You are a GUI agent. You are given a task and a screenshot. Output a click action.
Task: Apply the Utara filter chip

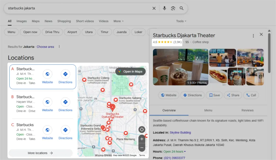(89, 32)
